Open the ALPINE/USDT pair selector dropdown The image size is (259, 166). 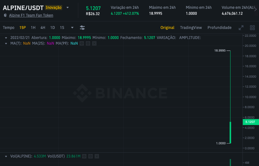point(68,8)
